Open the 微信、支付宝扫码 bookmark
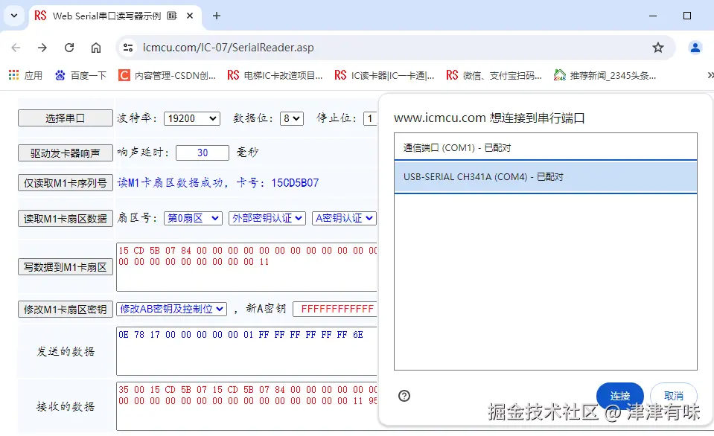 coord(494,76)
